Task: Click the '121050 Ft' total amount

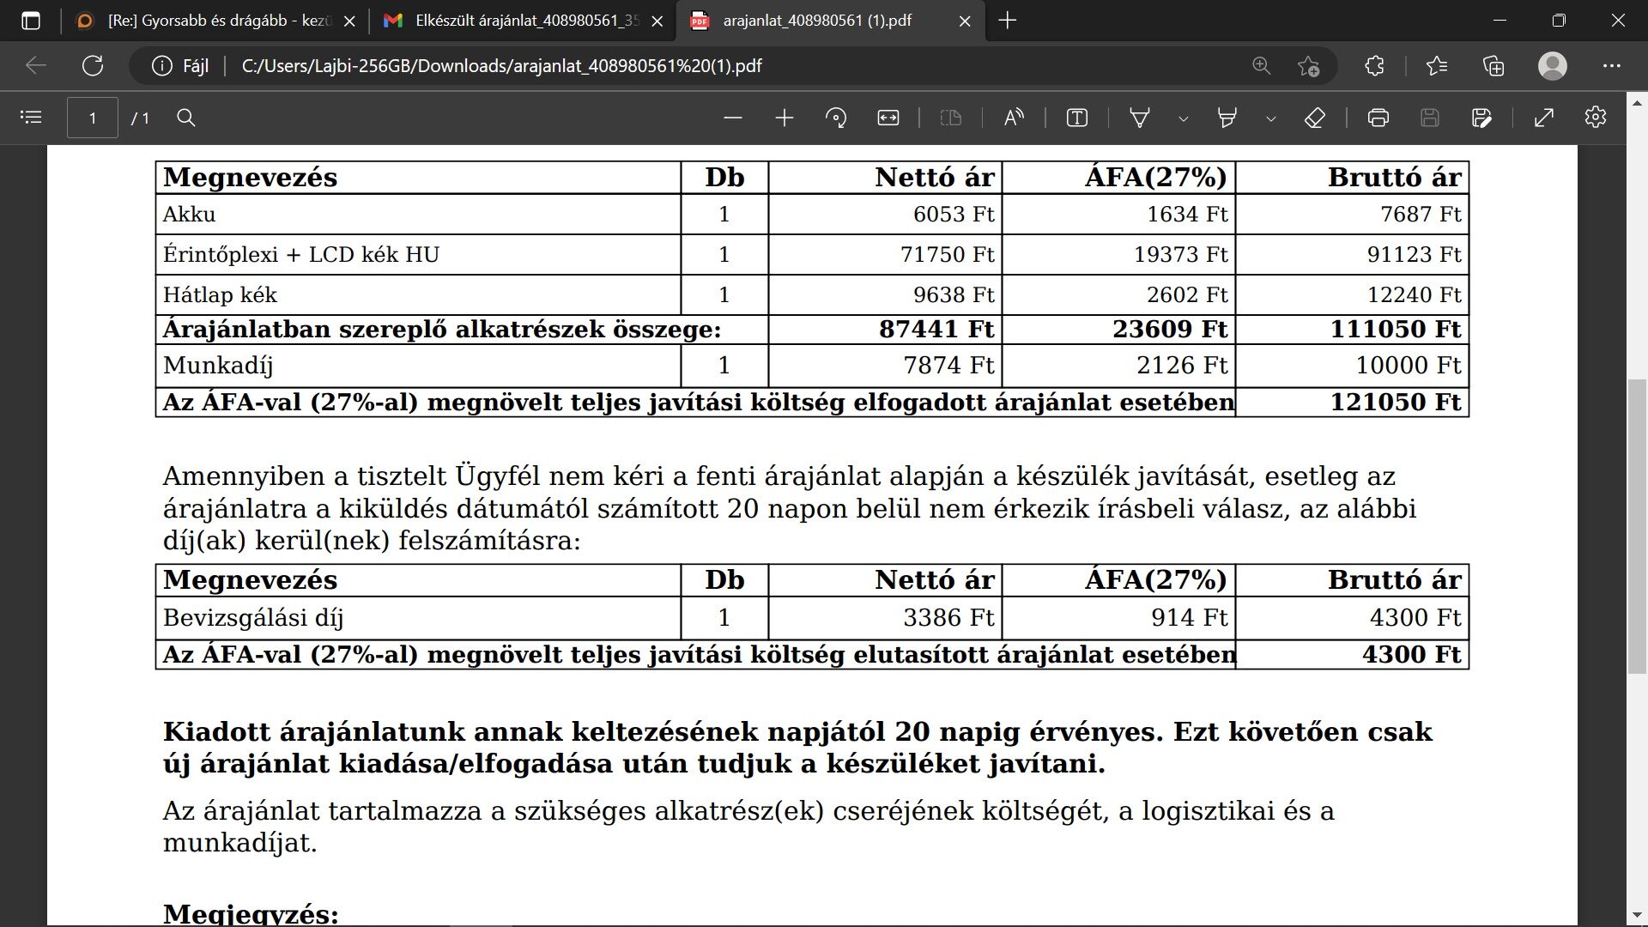Action: (1396, 402)
